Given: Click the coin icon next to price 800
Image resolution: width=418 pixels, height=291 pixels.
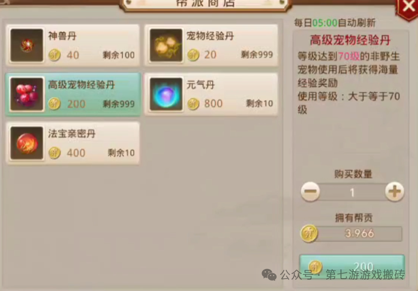Looking at the screenshot, I should click(x=193, y=104).
